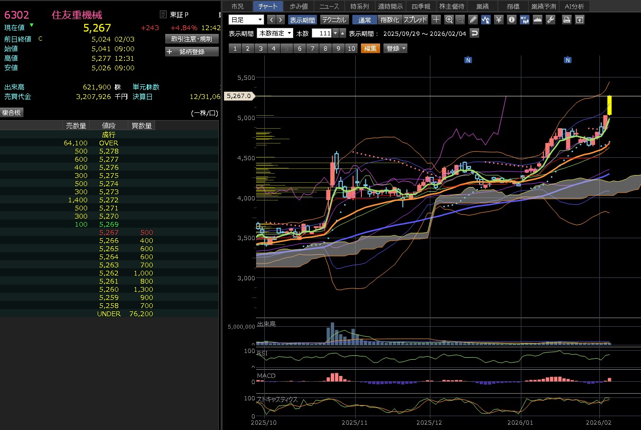Click the yen price icon
Image resolution: width=641 pixels, height=430 pixels.
click(x=498, y=20)
